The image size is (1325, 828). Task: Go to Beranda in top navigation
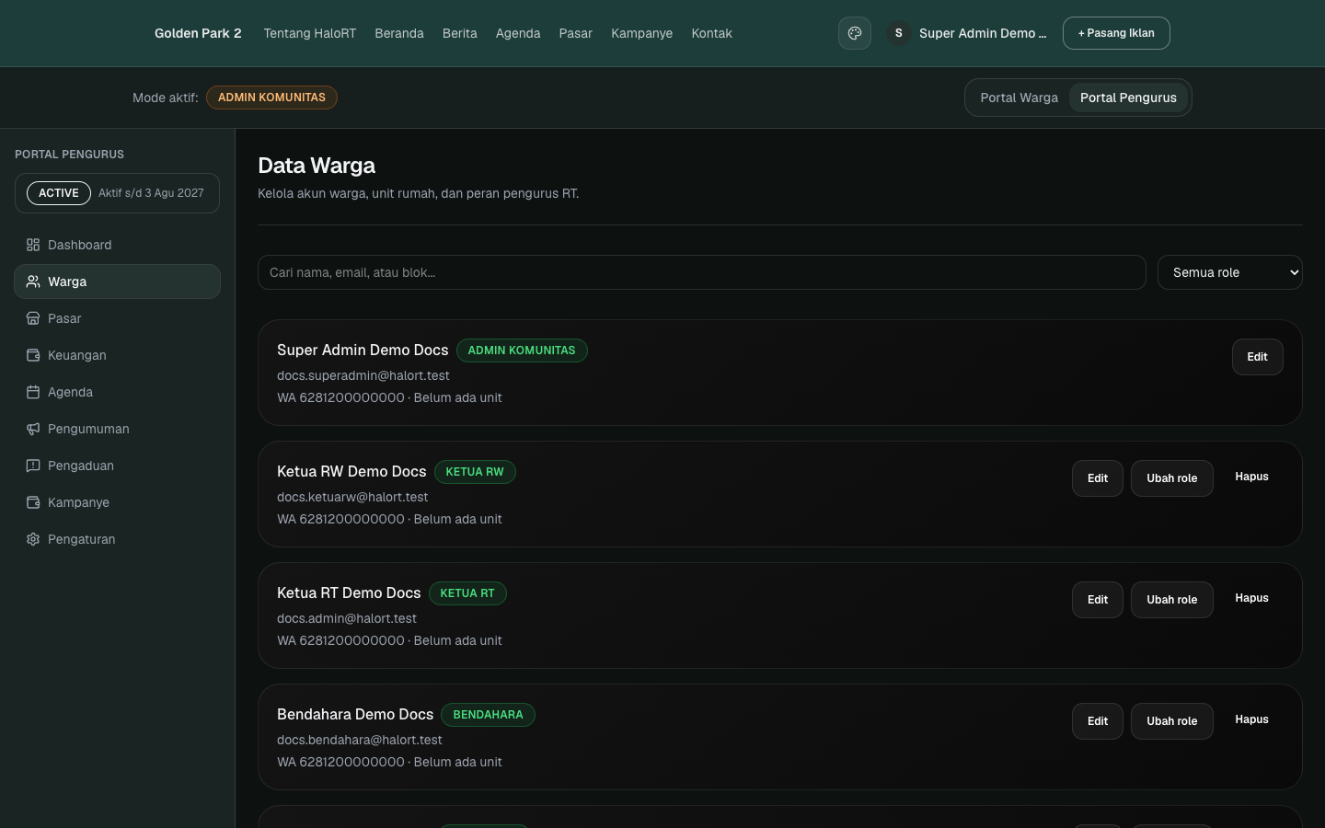tap(399, 33)
